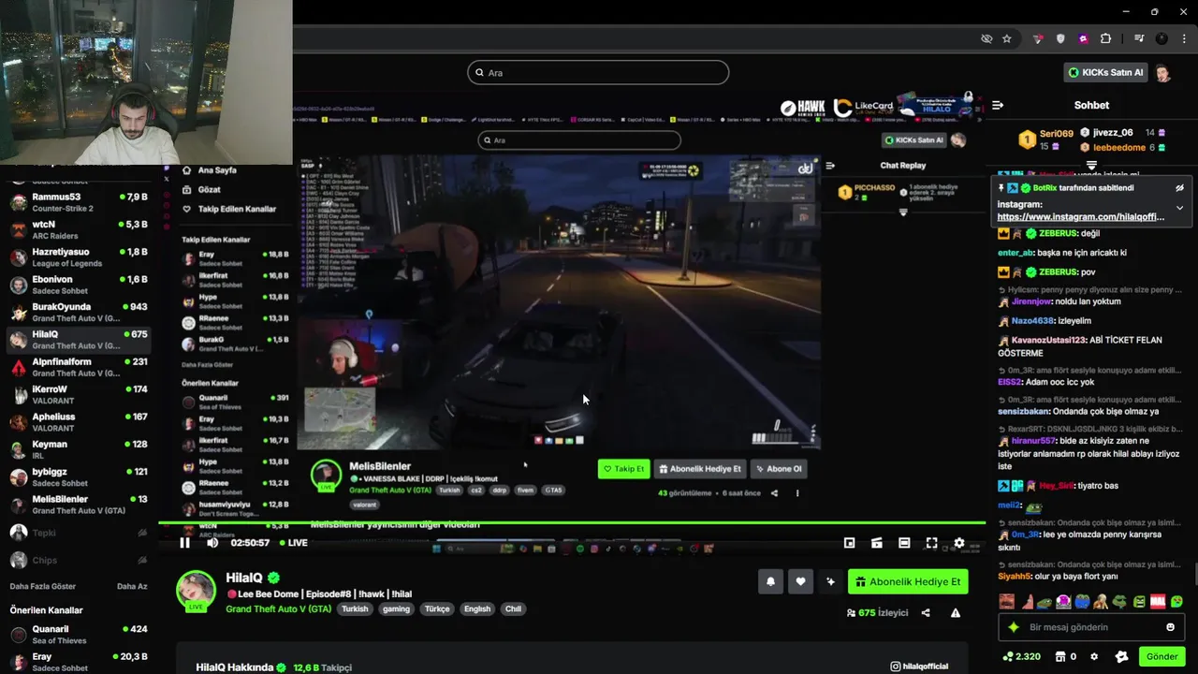Viewport: 1198px width, 674px height.
Task: Open Rammus53 channel in sidebar
Action: pos(79,202)
